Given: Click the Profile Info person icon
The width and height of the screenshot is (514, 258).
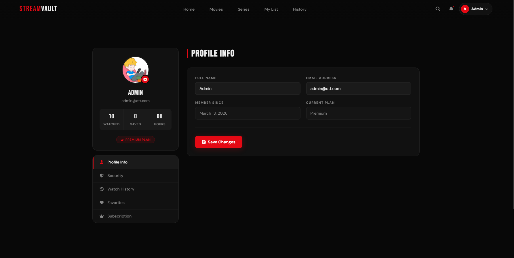Looking at the screenshot, I should point(102,162).
